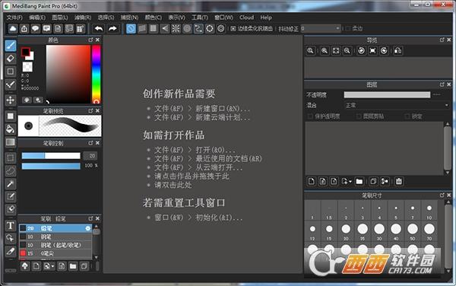Viewport: 456px width, 286px height.
Task: Select the Eyedropper tool
Action: tap(11, 251)
